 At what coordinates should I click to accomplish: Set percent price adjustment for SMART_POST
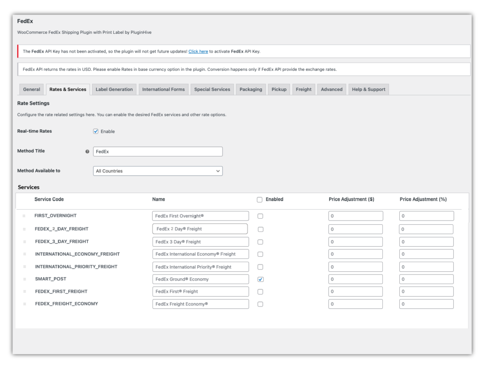426,279
